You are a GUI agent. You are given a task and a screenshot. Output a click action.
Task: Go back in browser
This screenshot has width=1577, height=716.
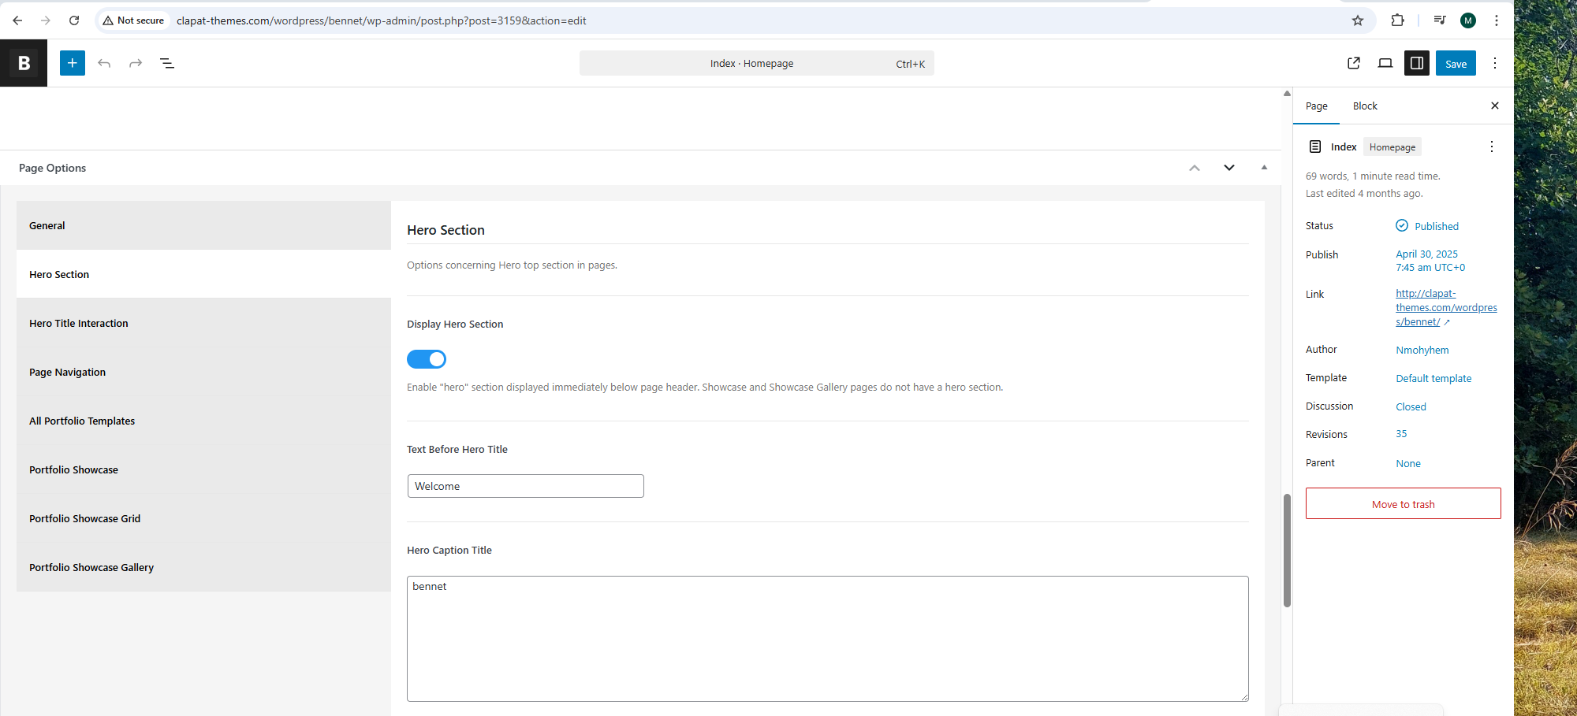17,20
